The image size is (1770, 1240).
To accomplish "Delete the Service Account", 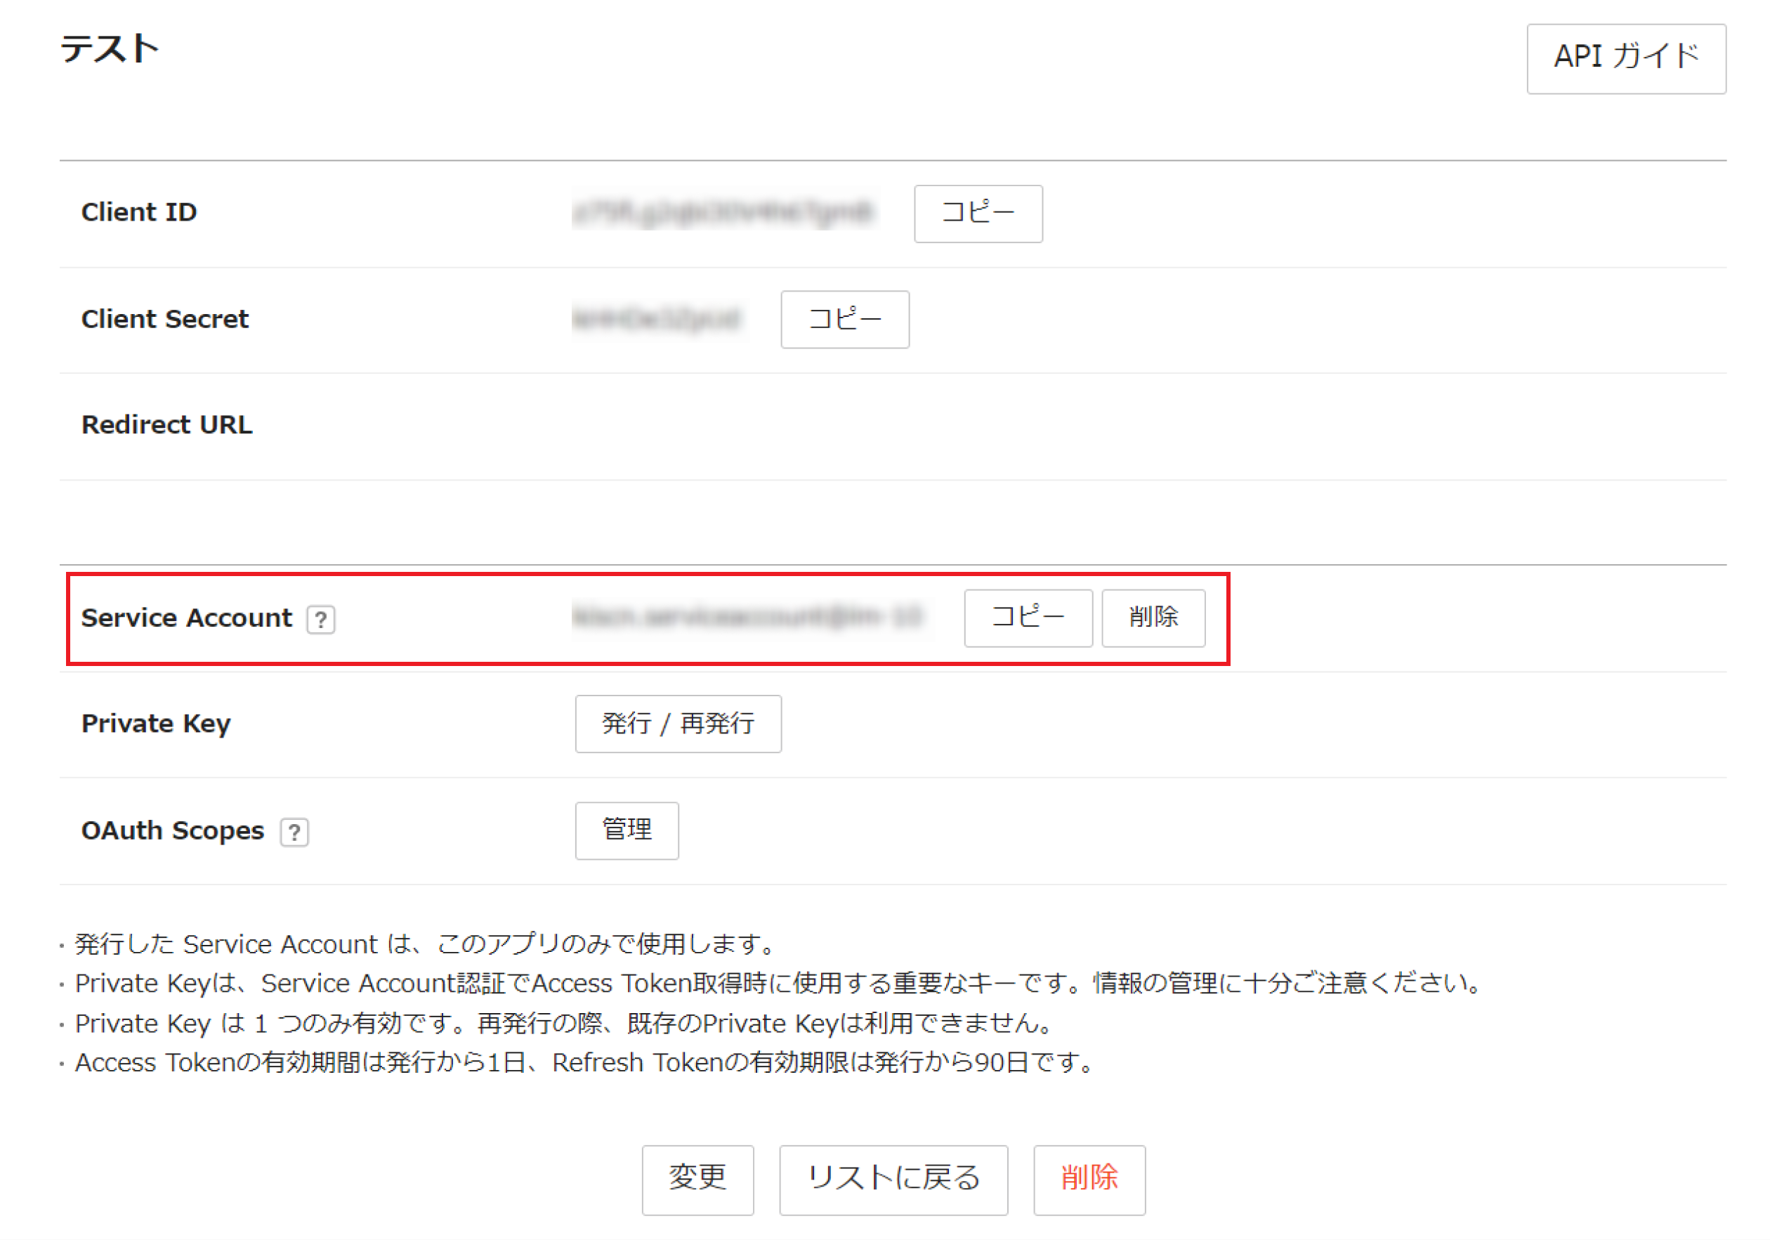I will [x=1153, y=618].
